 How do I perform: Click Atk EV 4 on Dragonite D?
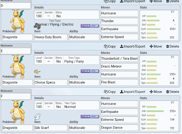tap(173, 20)
